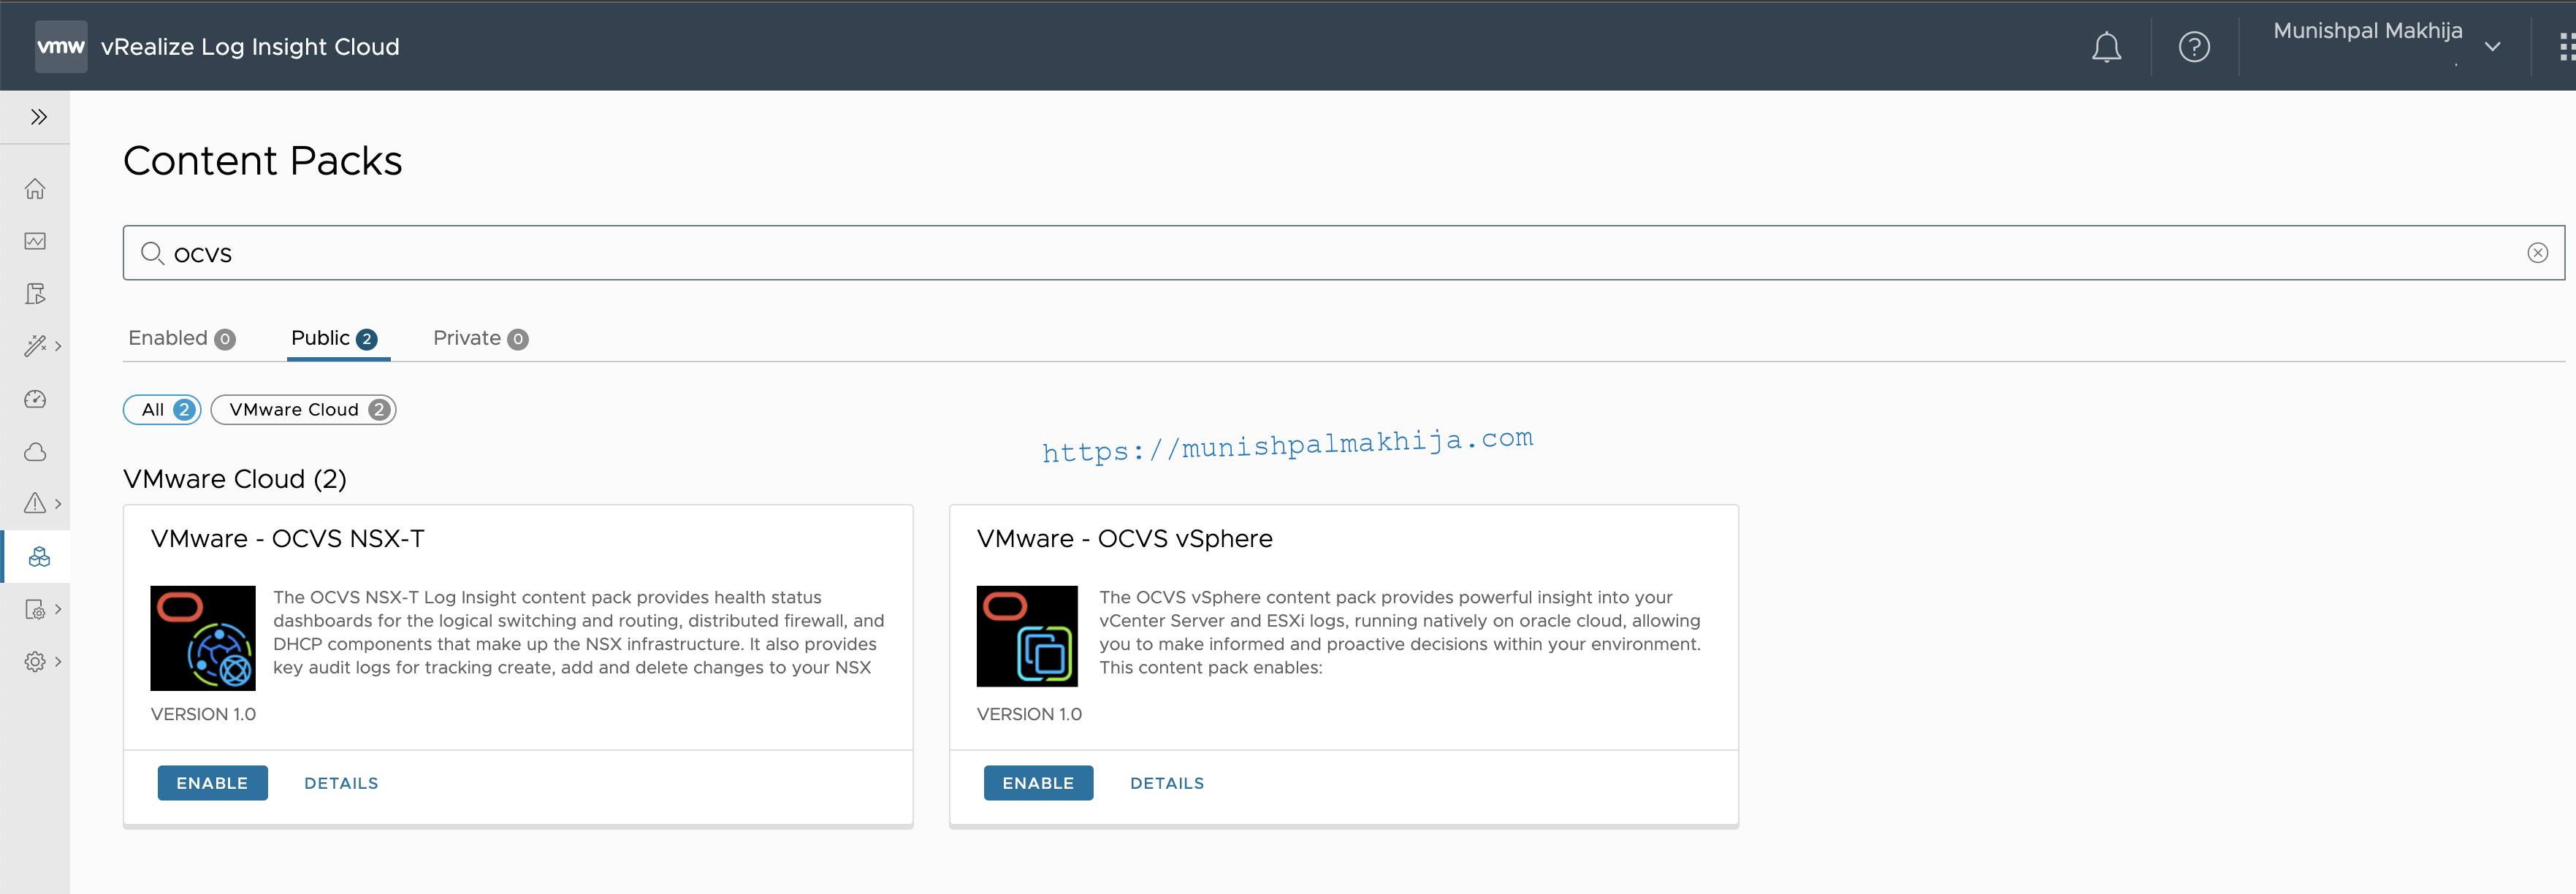
Task: Select the Content Packs sidebar icon
Action: [x=38, y=557]
